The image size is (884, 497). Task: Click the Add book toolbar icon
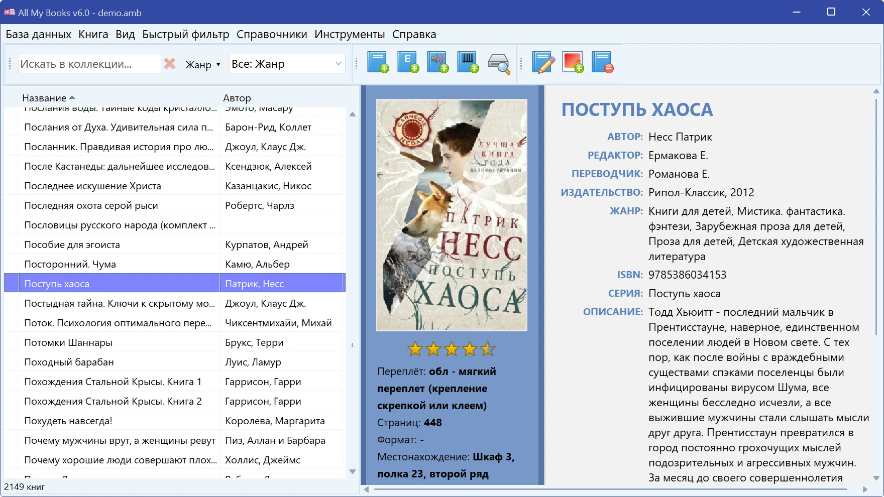(378, 63)
